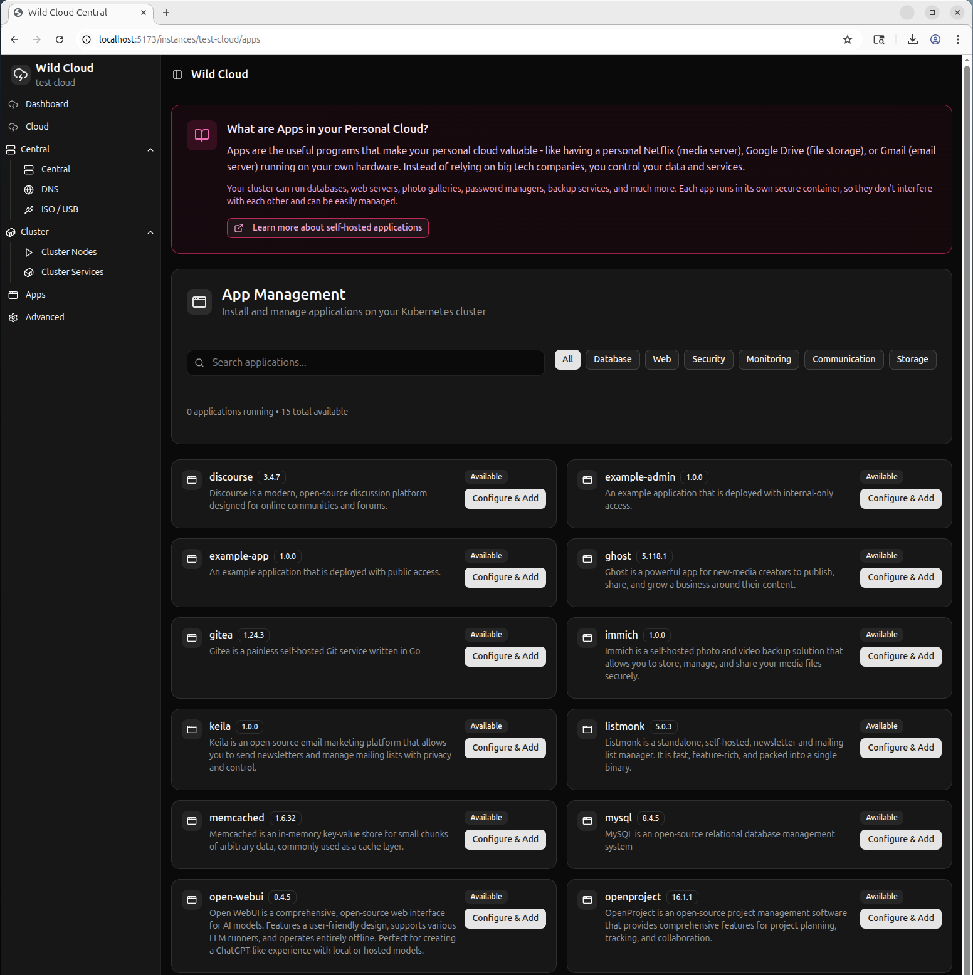Screen dimensions: 973x975
Task: Toggle the sidebar panel icon
Action: coord(177,75)
